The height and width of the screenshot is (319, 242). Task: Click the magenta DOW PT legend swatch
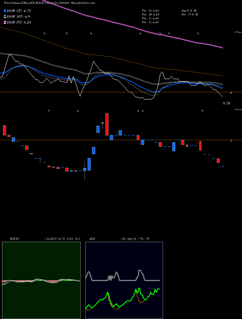(x=5, y=22)
